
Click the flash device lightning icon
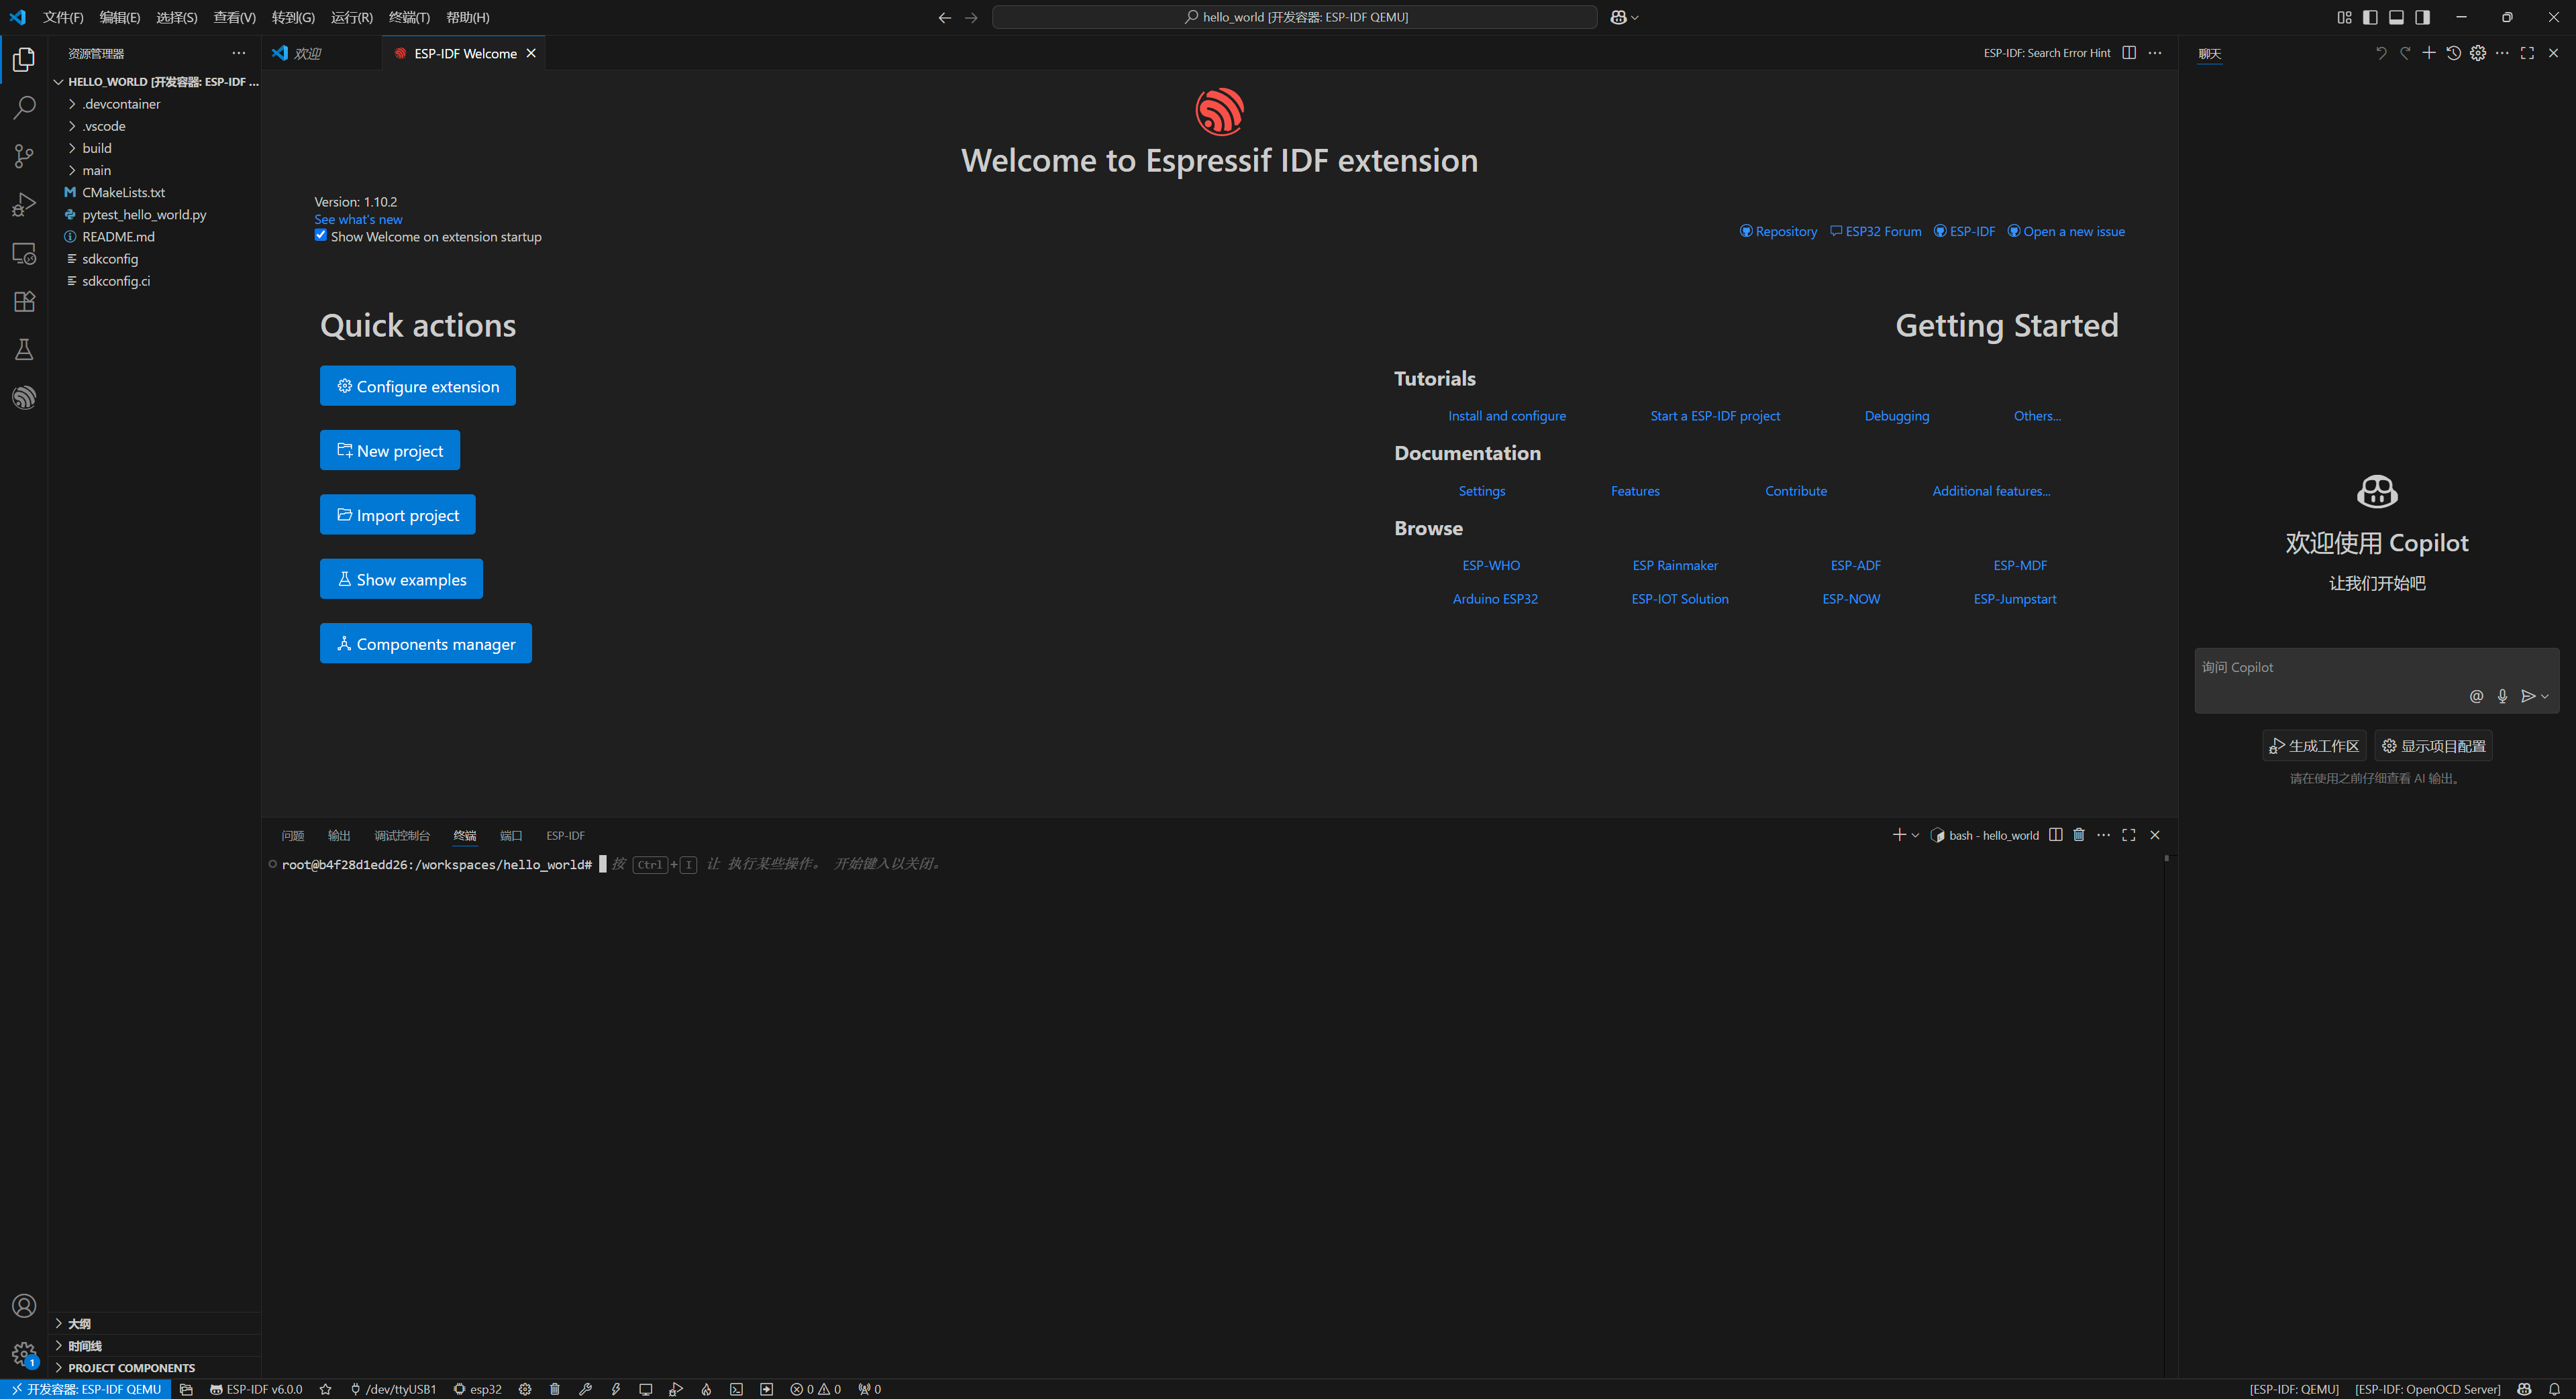click(616, 1389)
